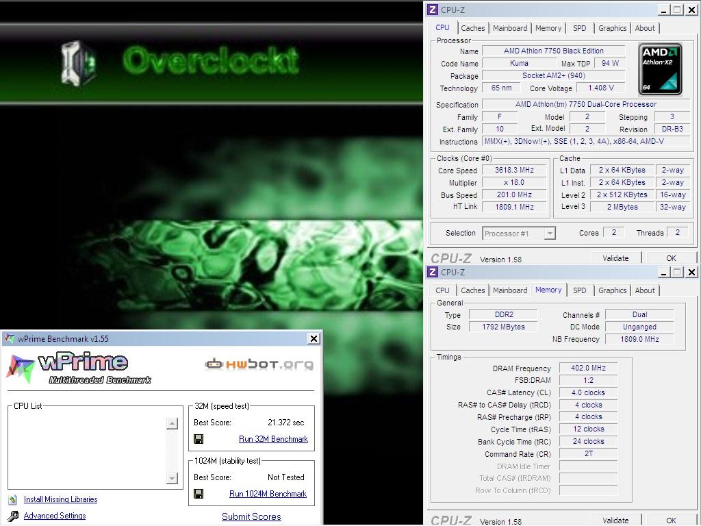
Task: Click the save icon beside Run 1024M Benchmark
Action: pyautogui.click(x=199, y=494)
